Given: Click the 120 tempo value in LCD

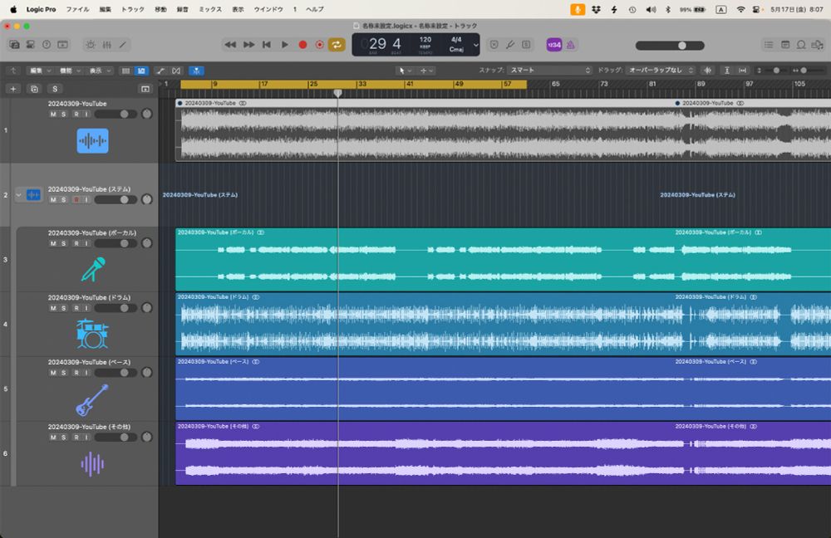Looking at the screenshot, I should point(425,40).
